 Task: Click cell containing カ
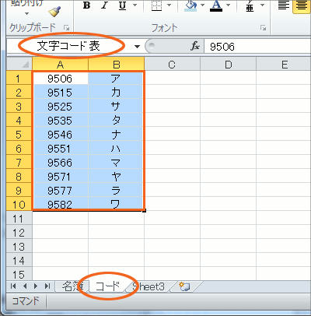point(116,92)
